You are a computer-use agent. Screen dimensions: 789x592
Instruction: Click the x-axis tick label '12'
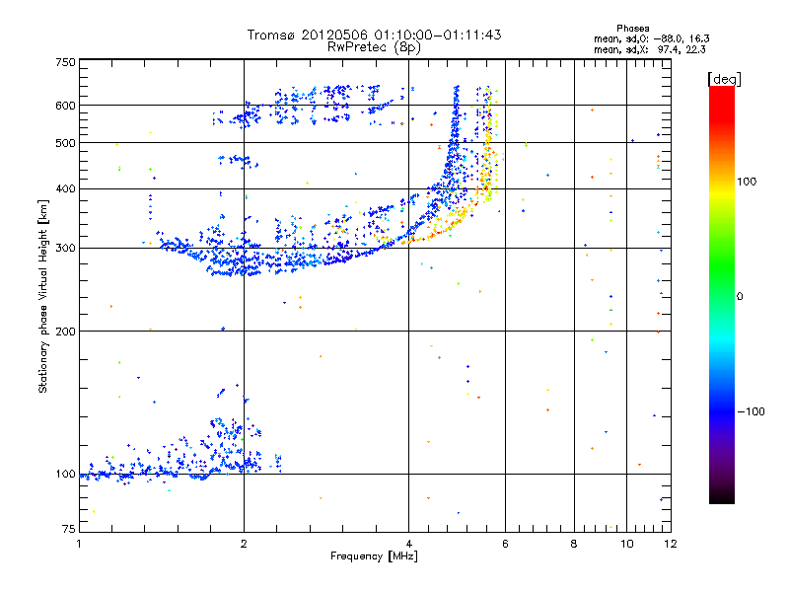click(671, 544)
